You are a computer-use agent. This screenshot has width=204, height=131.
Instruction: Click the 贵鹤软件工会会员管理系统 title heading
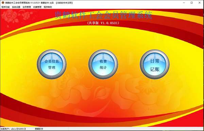[103, 15]
